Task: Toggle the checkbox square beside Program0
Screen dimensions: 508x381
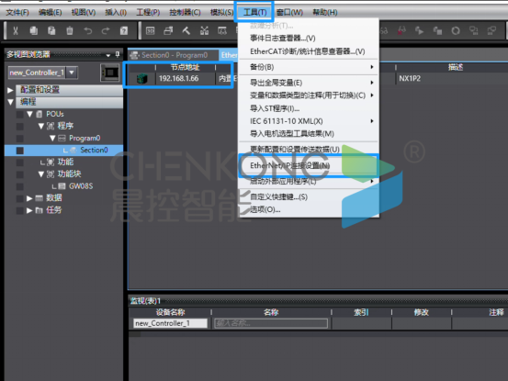Action: (x=20, y=139)
